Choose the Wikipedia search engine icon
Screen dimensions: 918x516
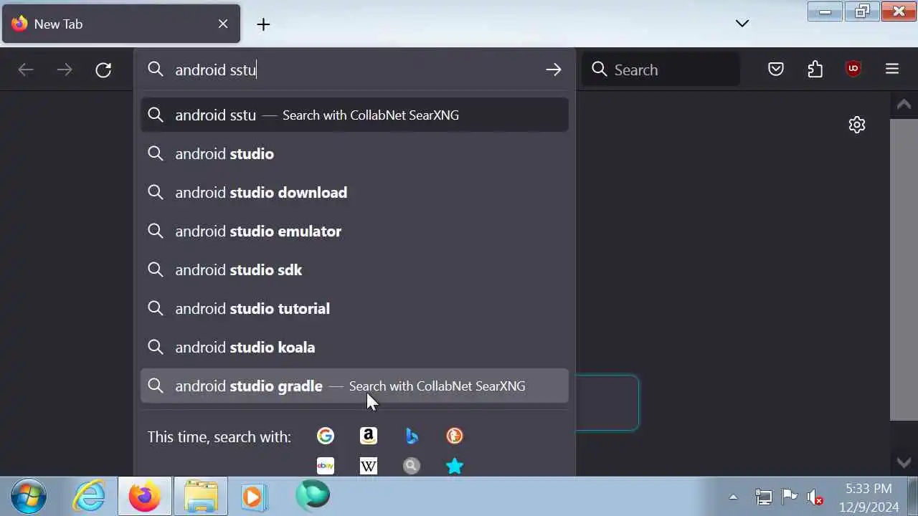click(369, 466)
